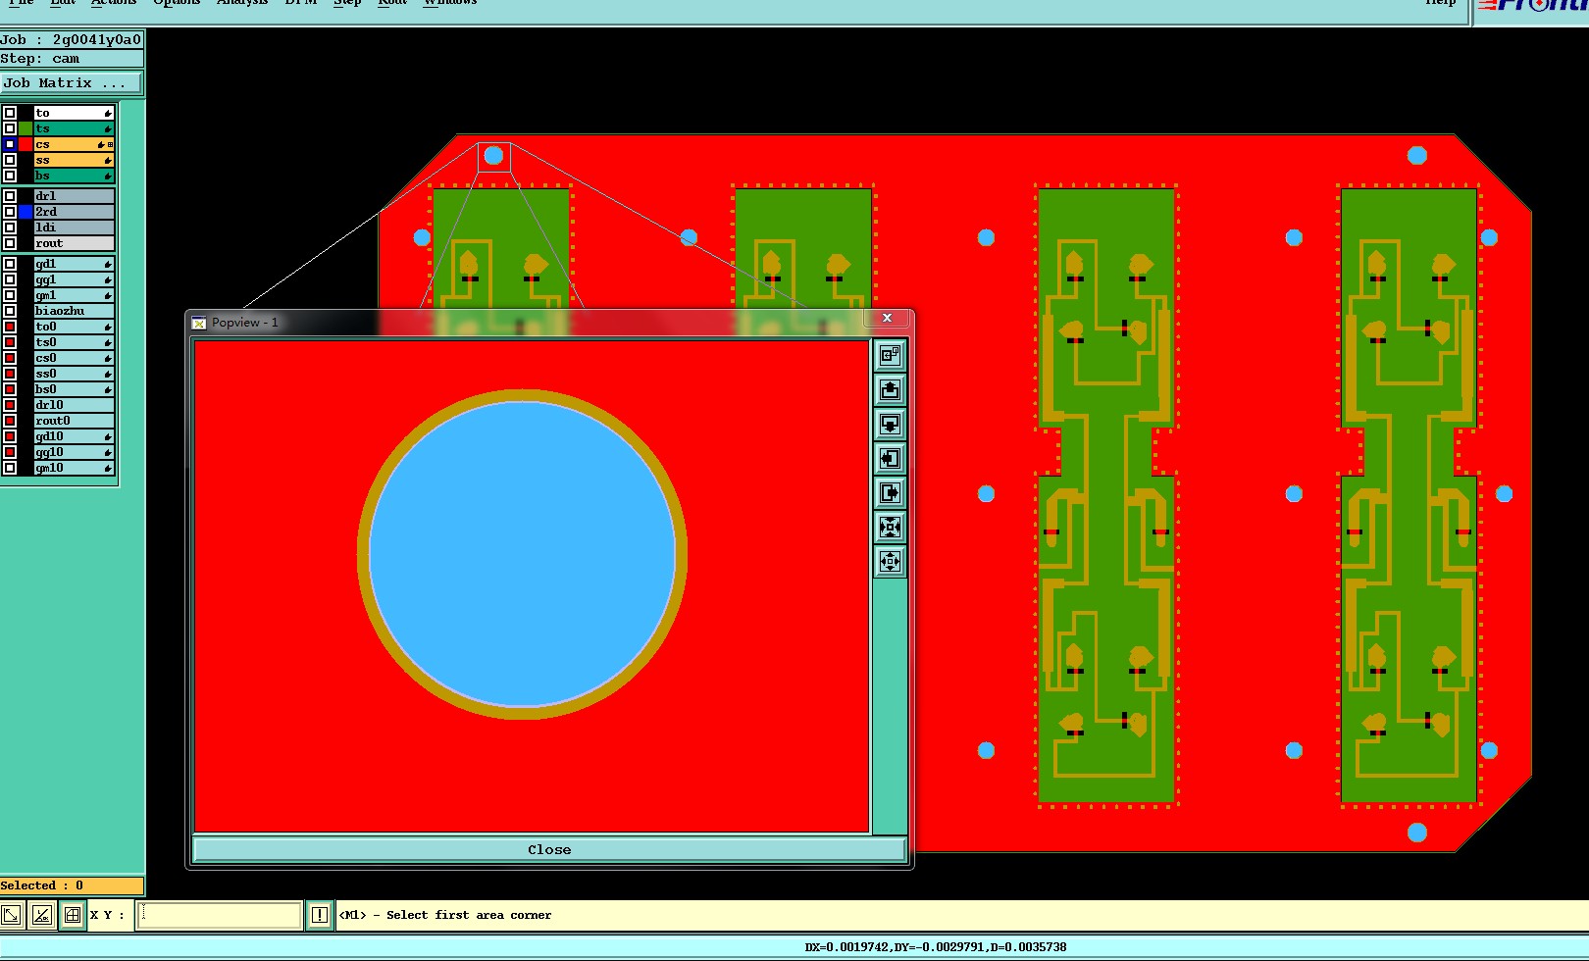Click the hand icon on the 'gd1' layer row

point(108,264)
